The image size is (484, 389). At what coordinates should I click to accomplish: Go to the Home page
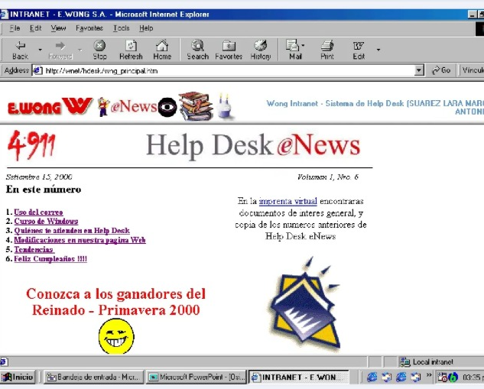(162, 50)
